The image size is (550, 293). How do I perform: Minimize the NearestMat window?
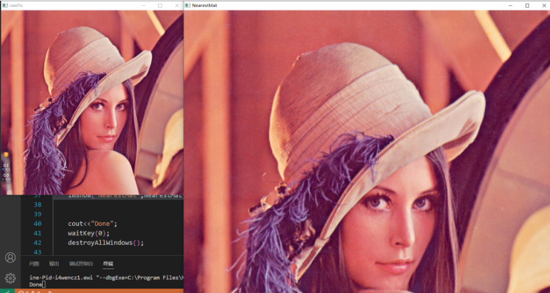(511, 6)
